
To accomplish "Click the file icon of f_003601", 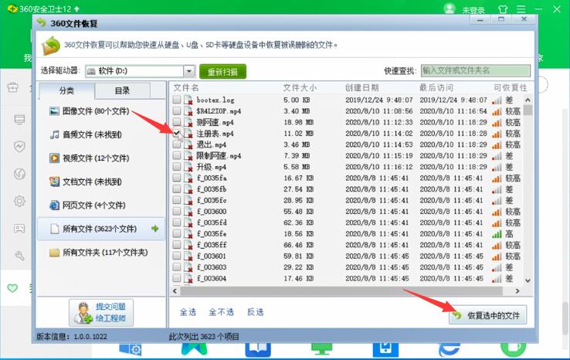I will 188,256.
